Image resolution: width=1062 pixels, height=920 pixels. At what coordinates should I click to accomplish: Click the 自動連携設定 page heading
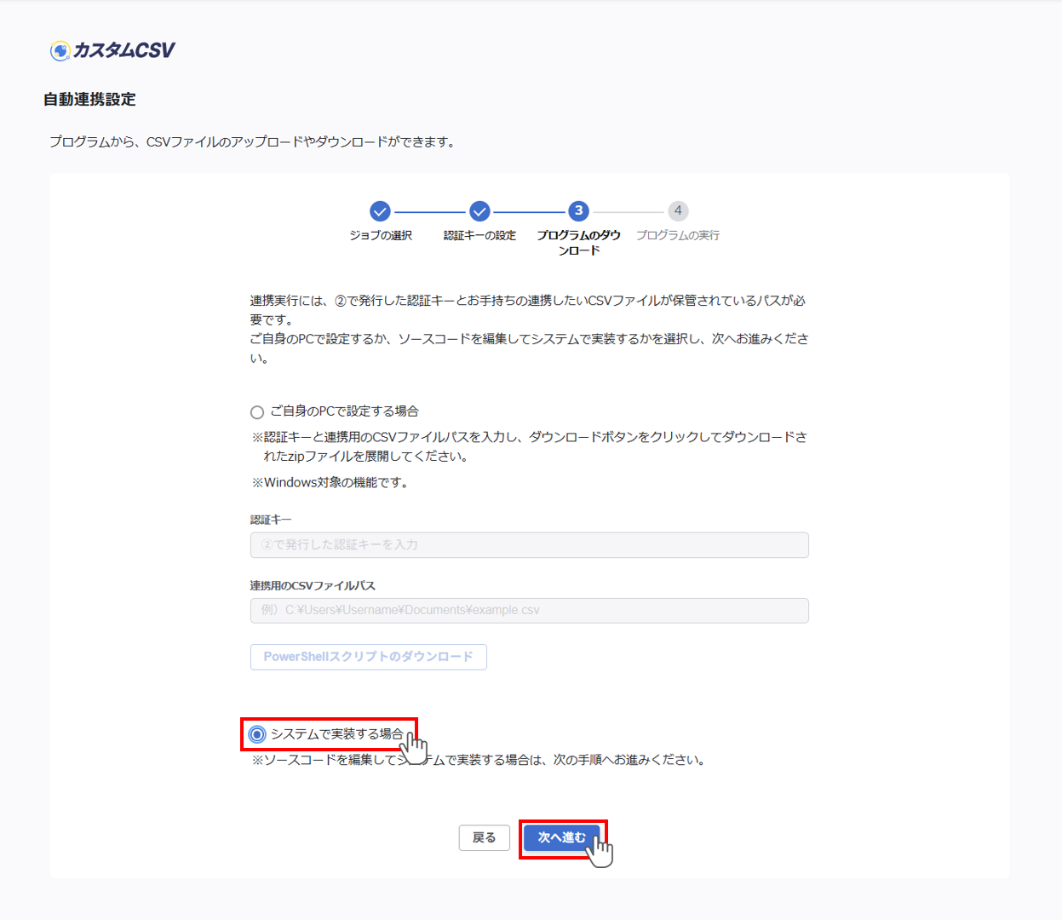[x=89, y=100]
